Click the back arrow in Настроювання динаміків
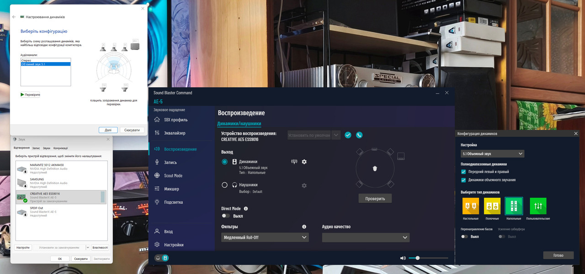Viewport: 585px width, 274px height. tap(14, 17)
